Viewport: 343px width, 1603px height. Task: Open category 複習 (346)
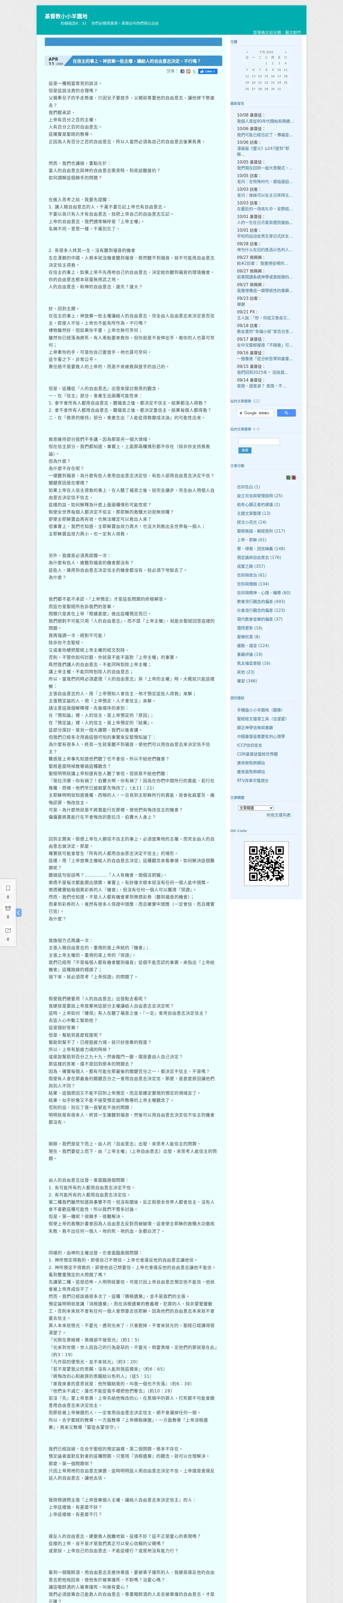(247, 680)
